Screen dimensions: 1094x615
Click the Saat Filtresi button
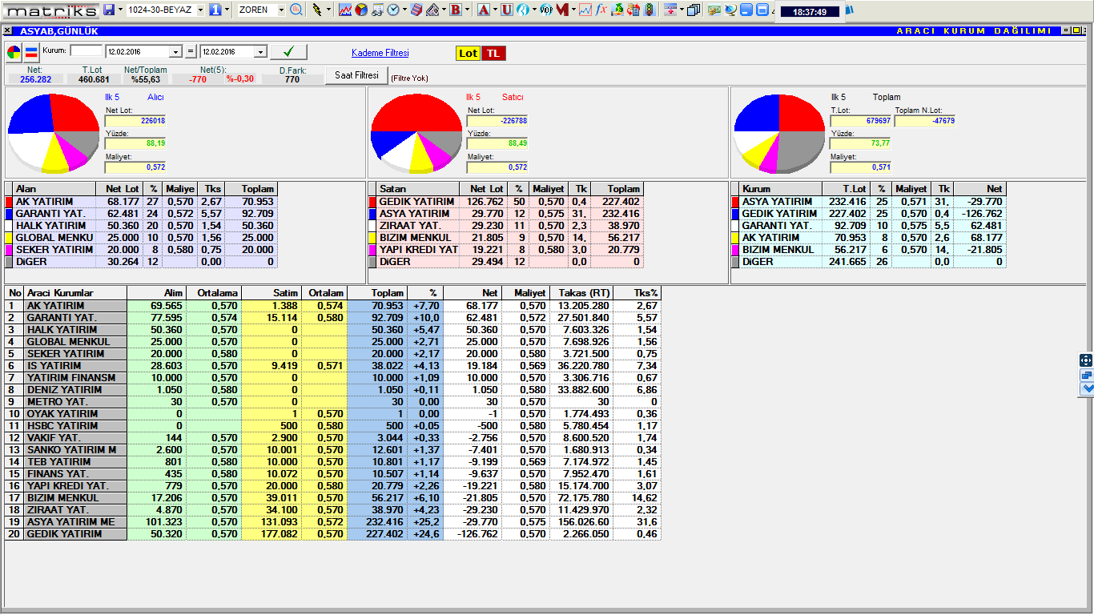tap(356, 75)
